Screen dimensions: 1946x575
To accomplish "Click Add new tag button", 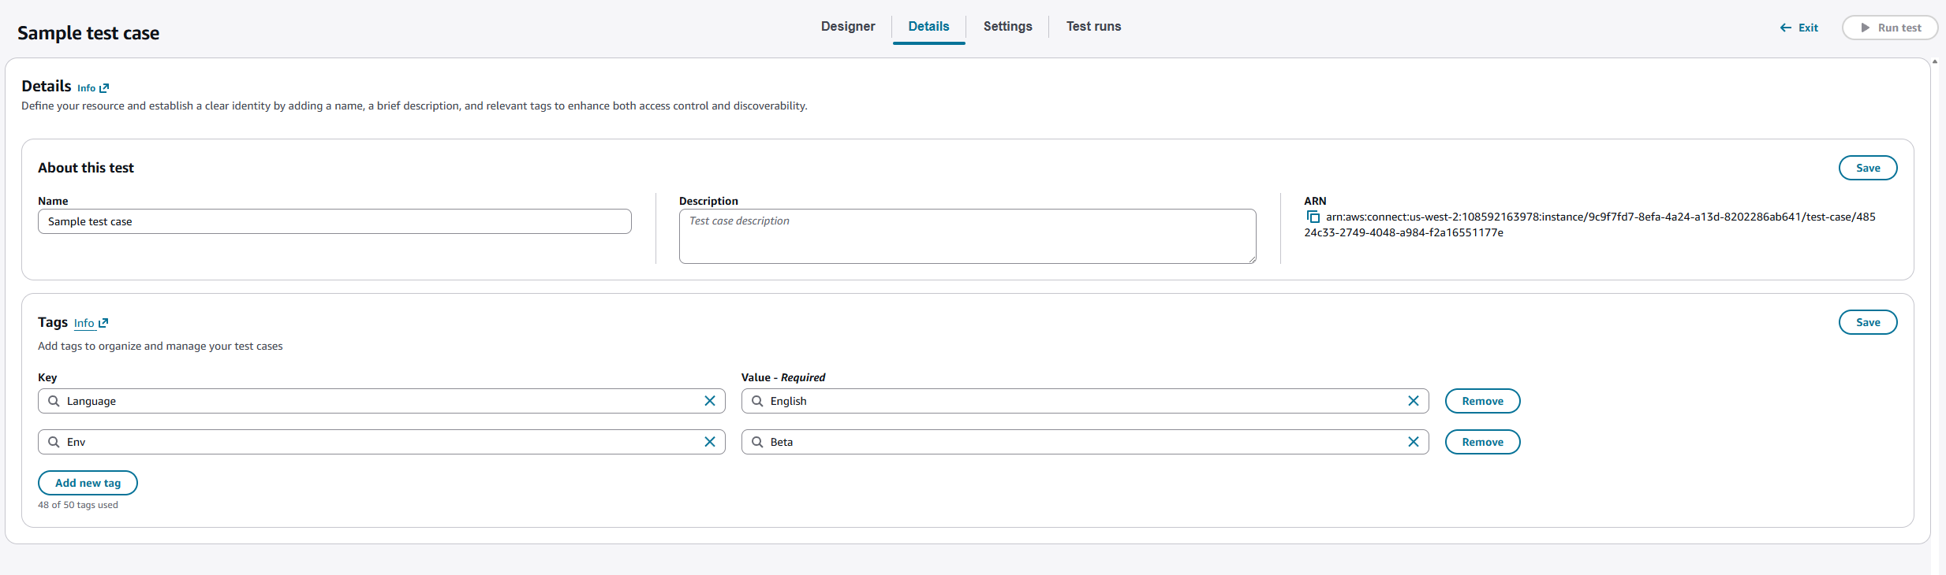I will tap(88, 483).
